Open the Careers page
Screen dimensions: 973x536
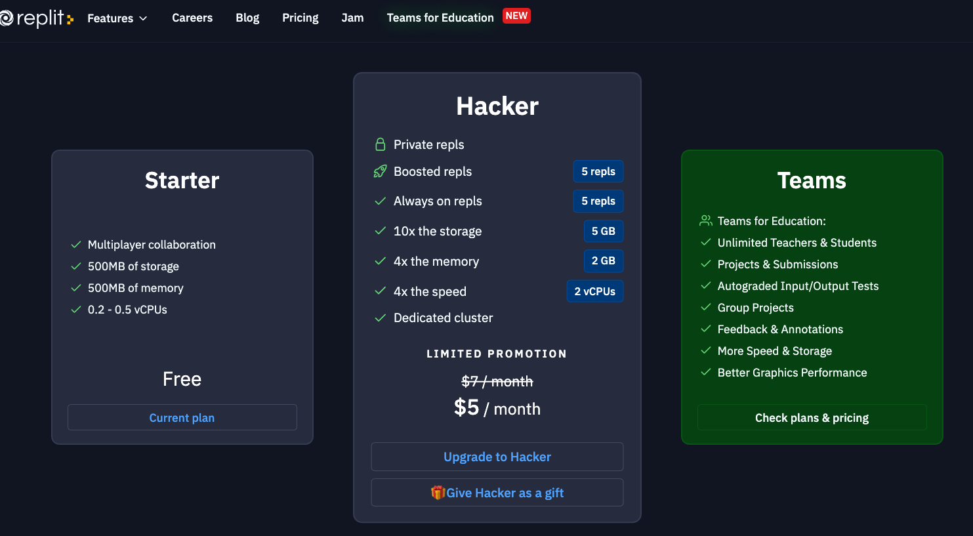coord(192,18)
